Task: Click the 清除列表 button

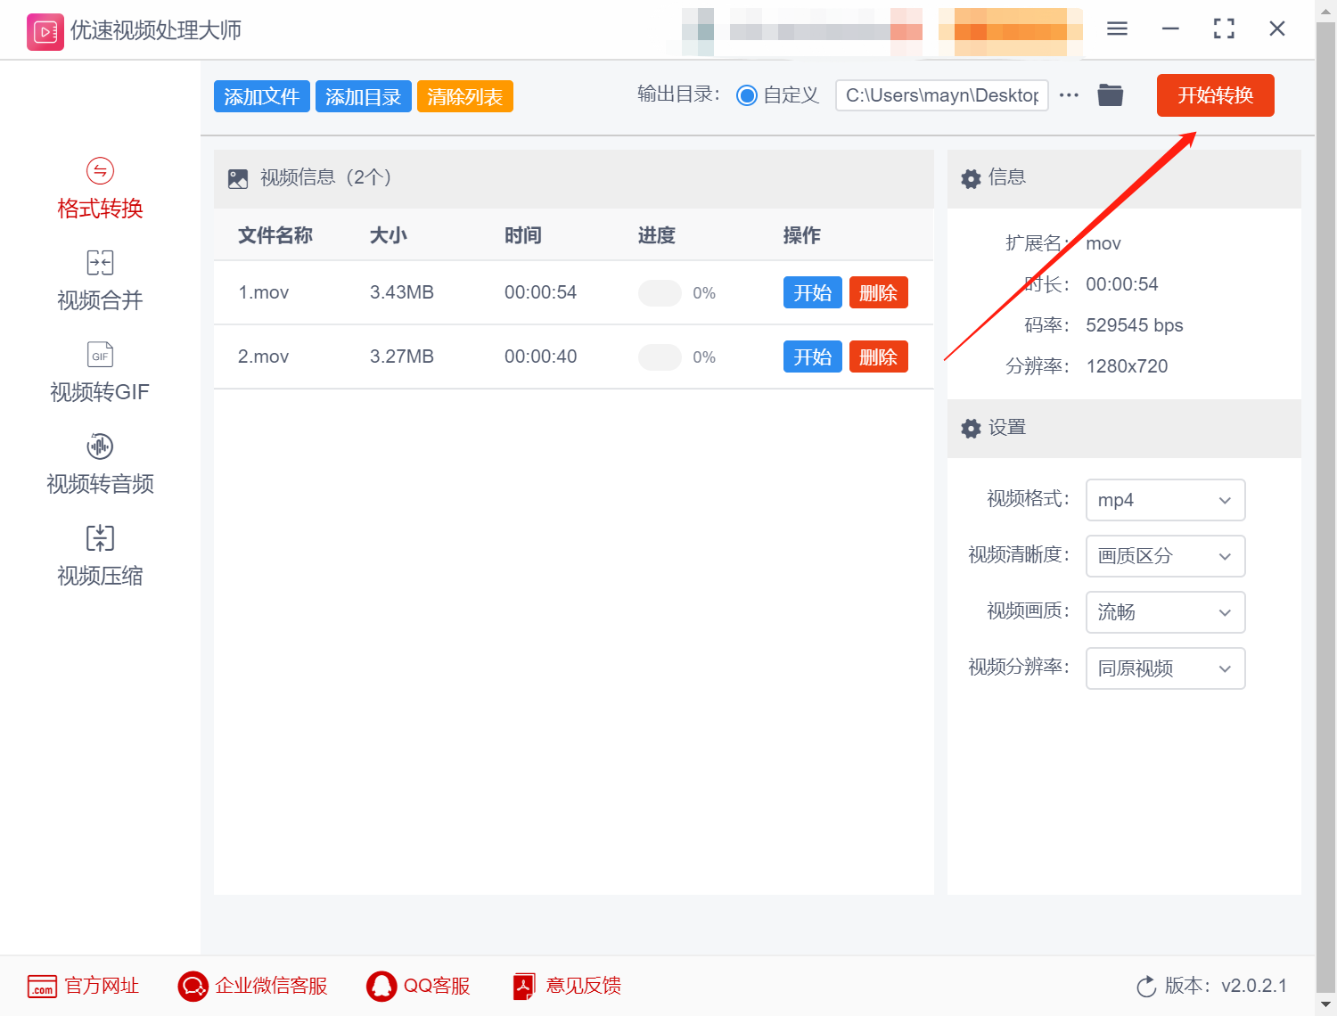Action: click(x=465, y=96)
